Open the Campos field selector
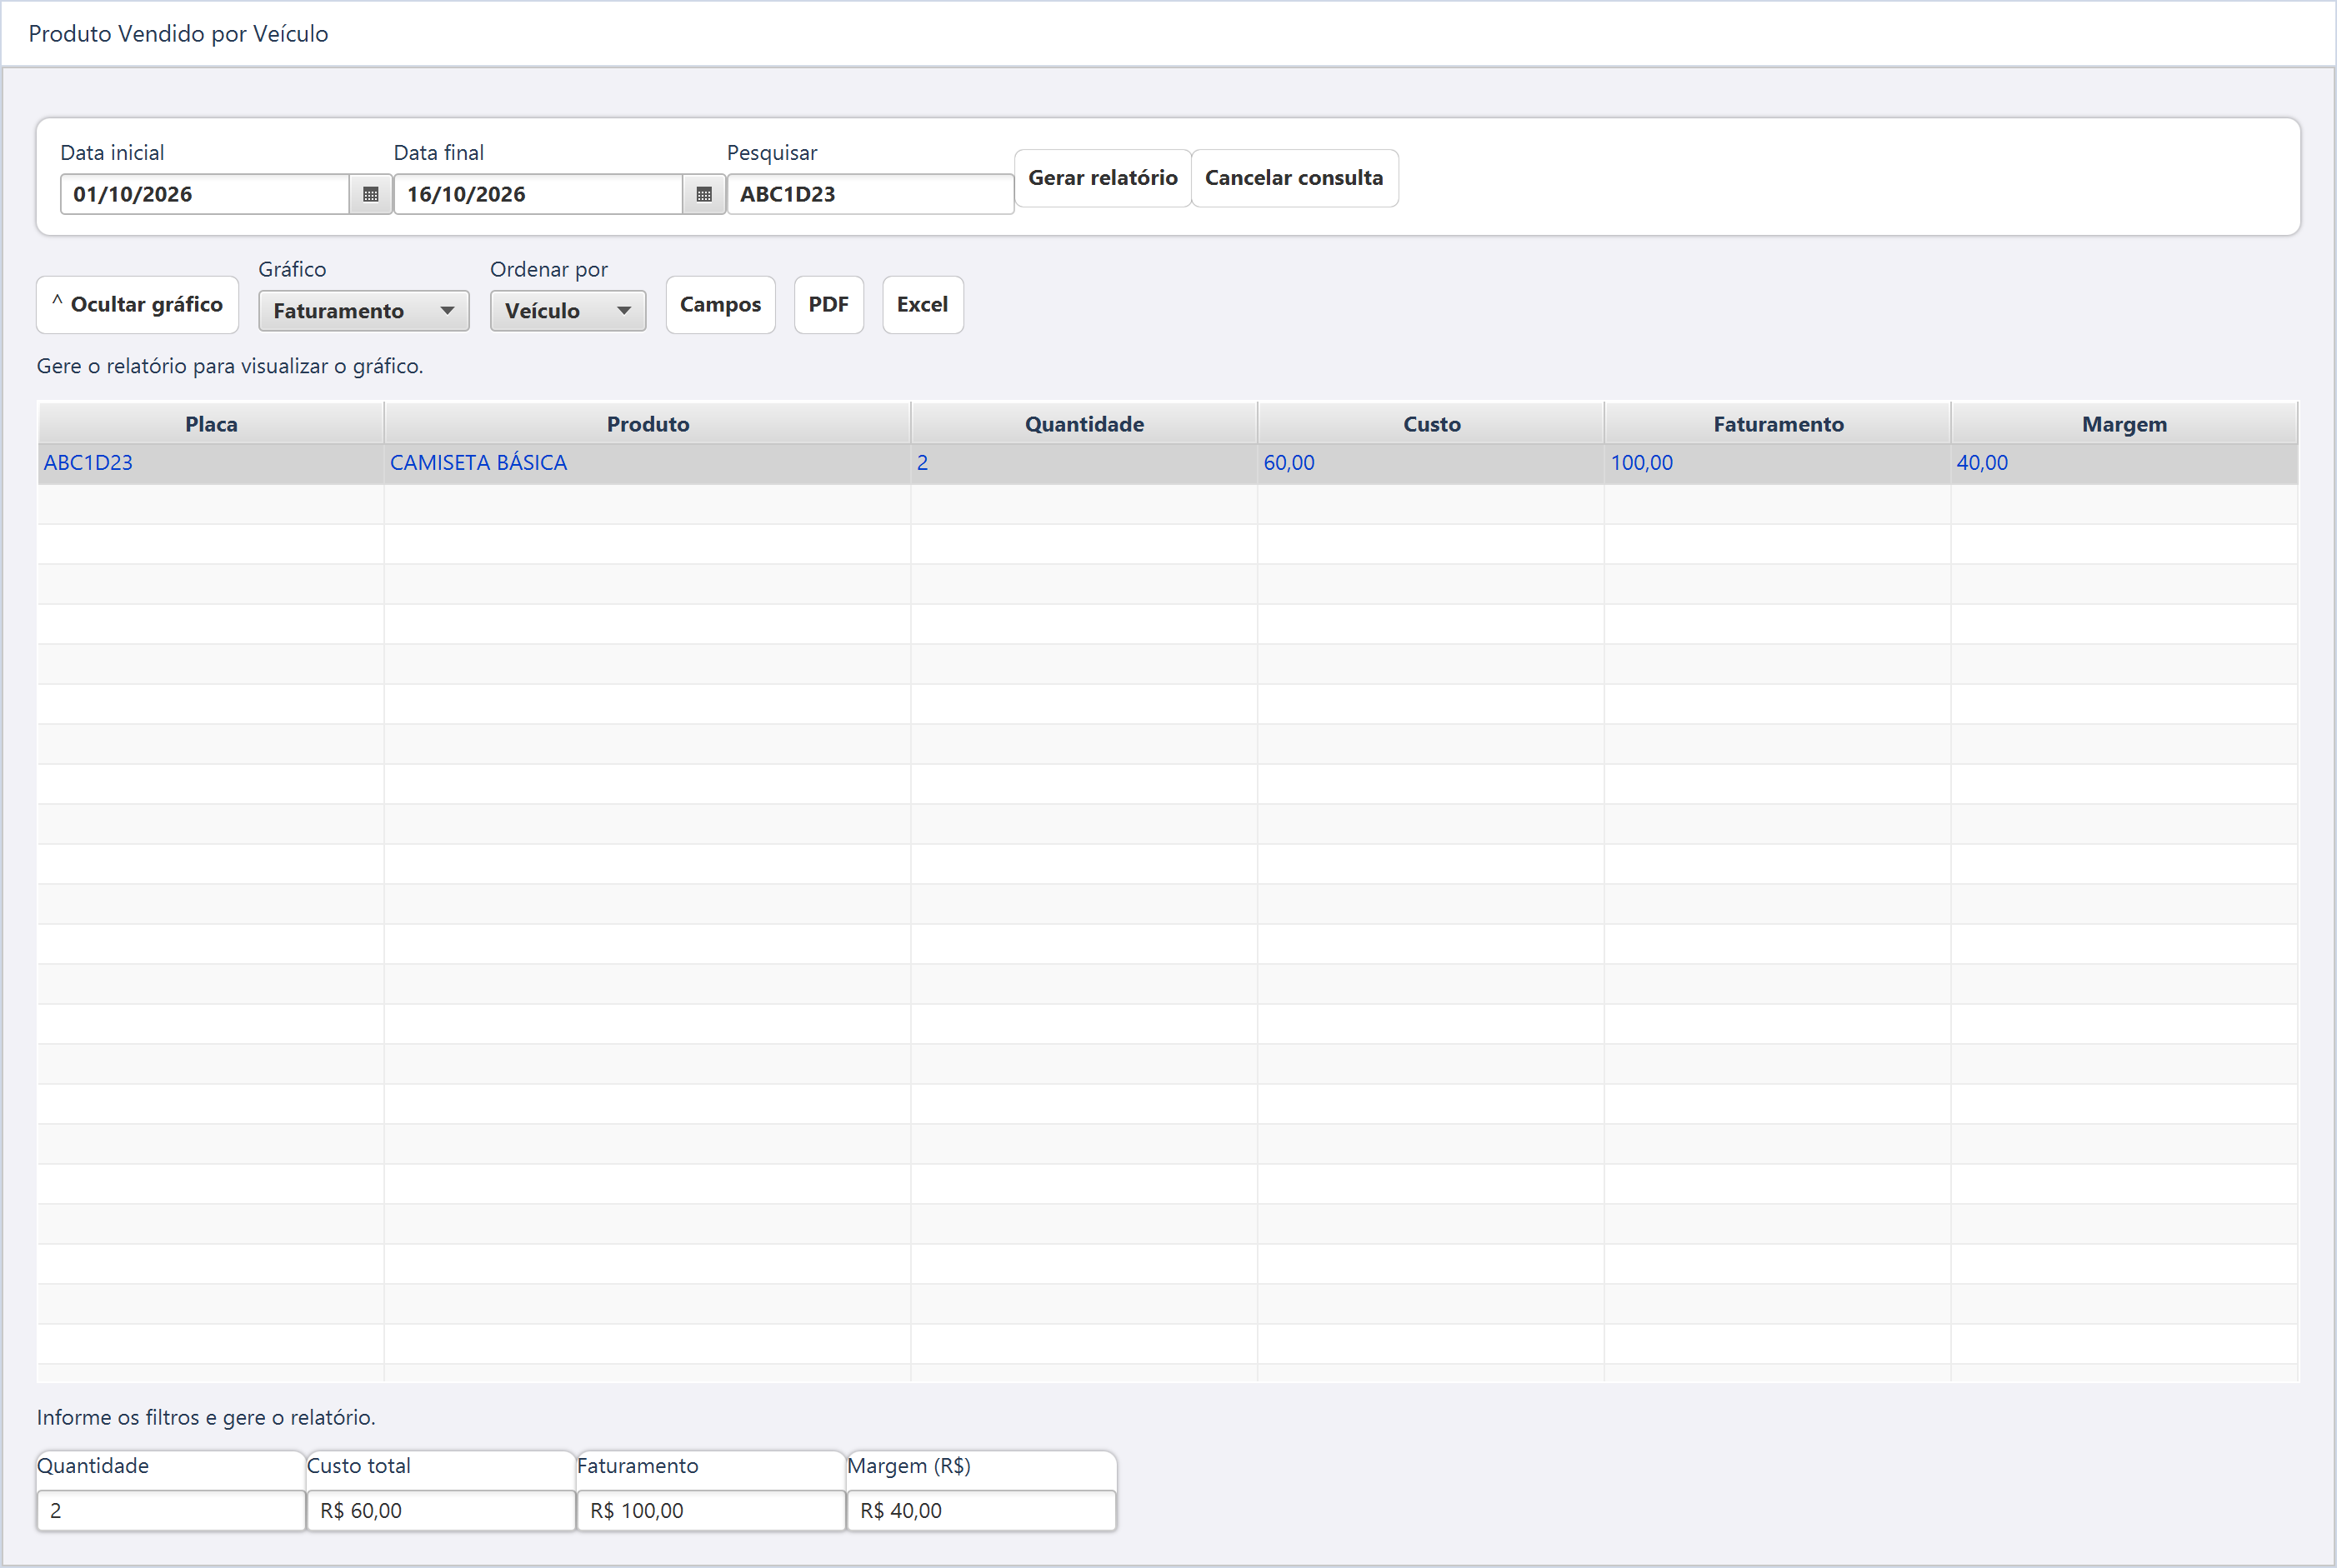2337x1568 pixels. [720, 304]
